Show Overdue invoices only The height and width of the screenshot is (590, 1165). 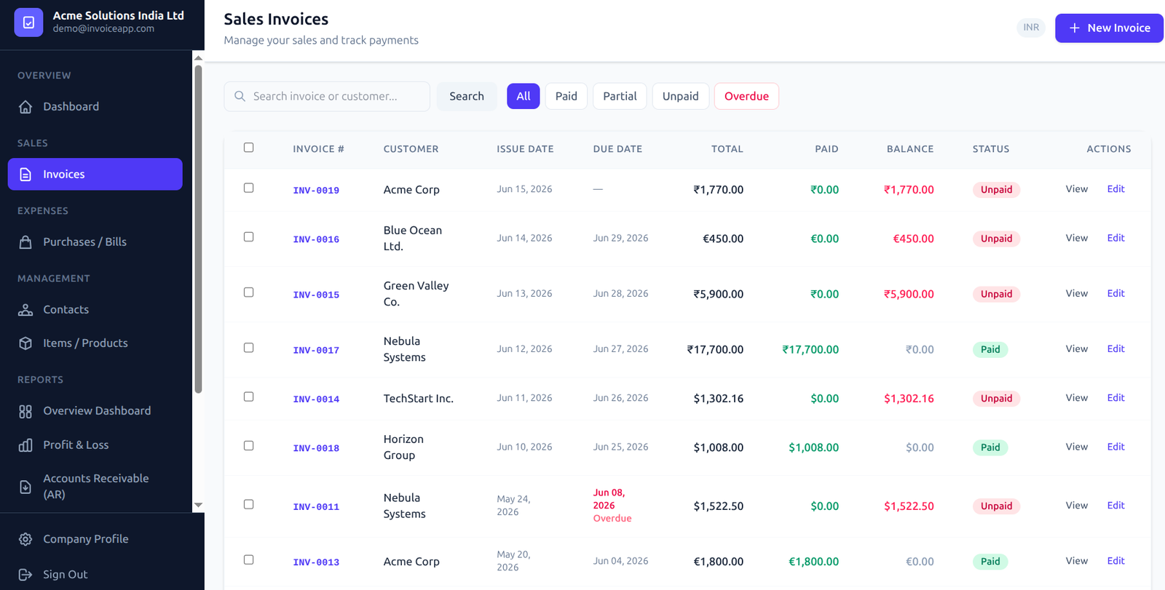(x=746, y=96)
